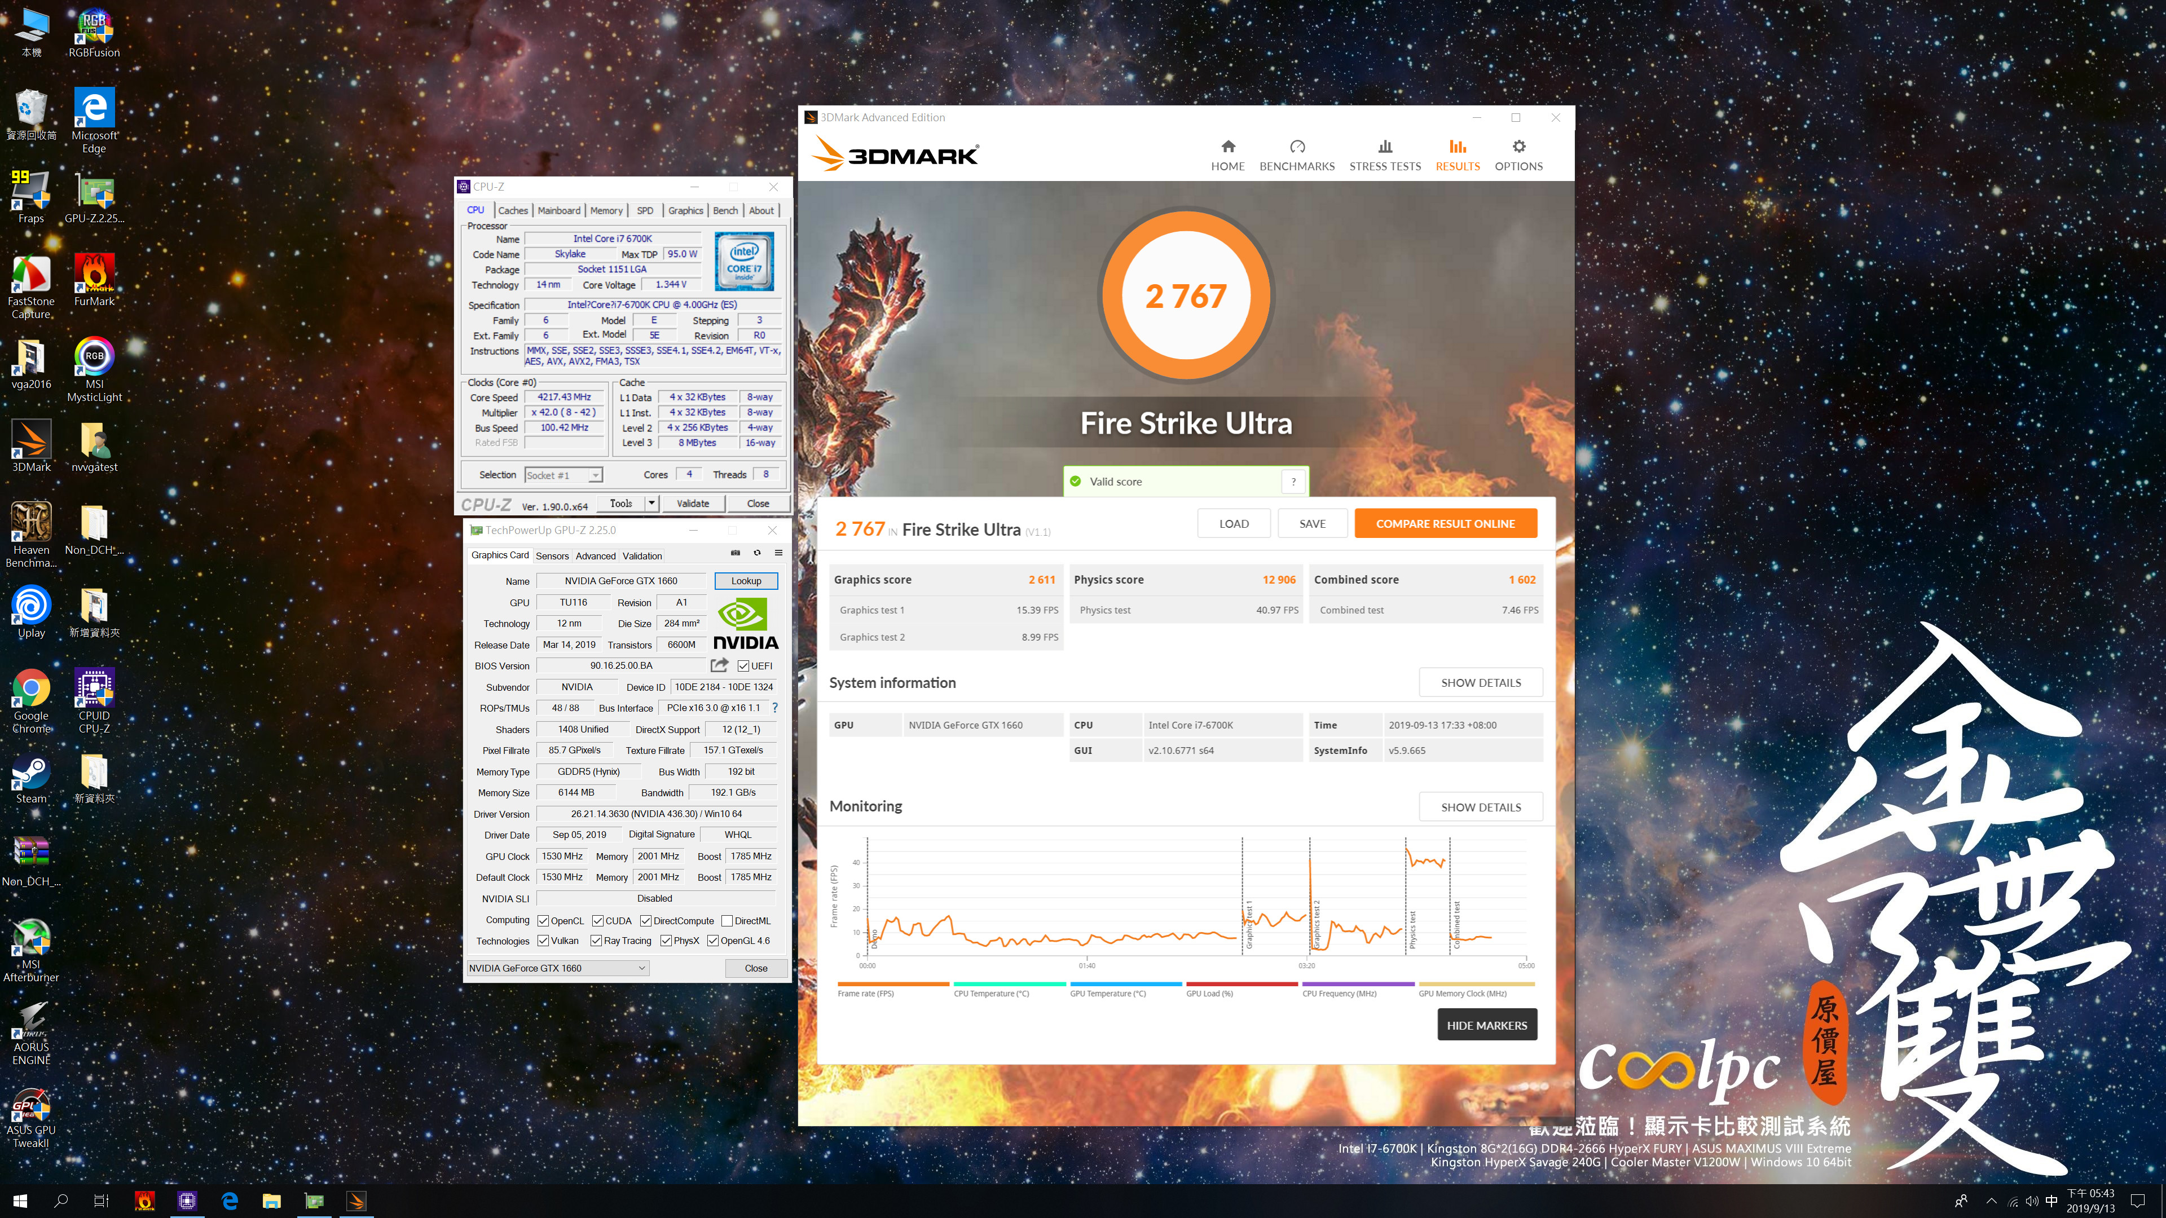Open the Heaven Benchmark desktop icon
The image size is (2166, 1218).
[x=31, y=535]
